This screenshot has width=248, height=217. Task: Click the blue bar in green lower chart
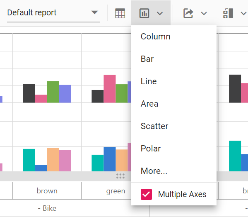coord(110,159)
